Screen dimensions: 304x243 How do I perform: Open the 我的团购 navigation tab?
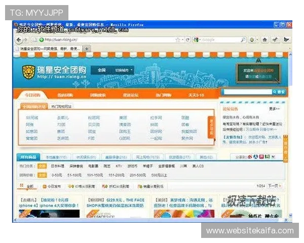pyautogui.click(x=65, y=95)
